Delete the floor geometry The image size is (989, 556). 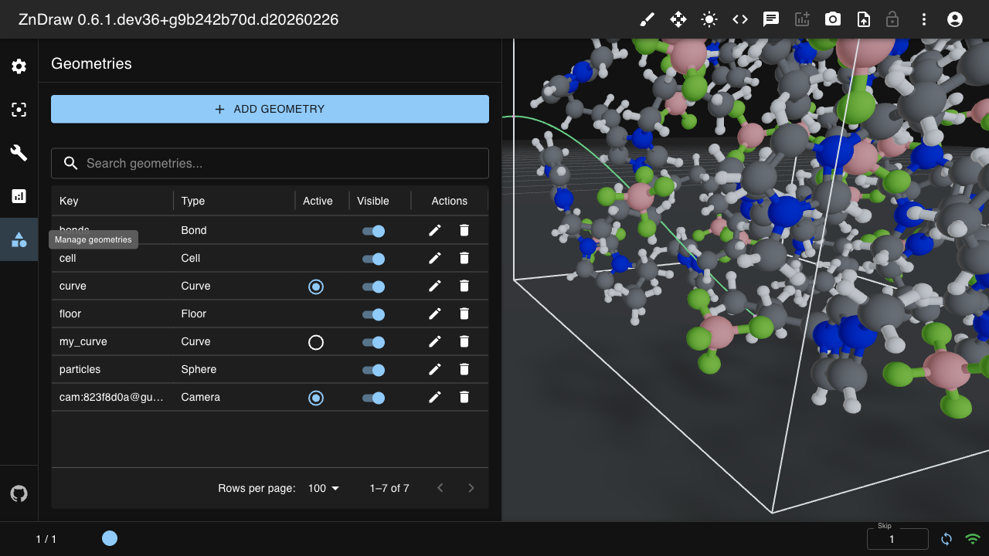464,314
